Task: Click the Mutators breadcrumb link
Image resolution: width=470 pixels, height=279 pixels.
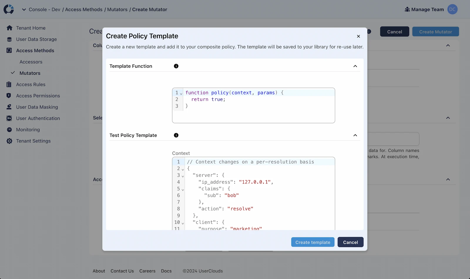Action: click(117, 9)
